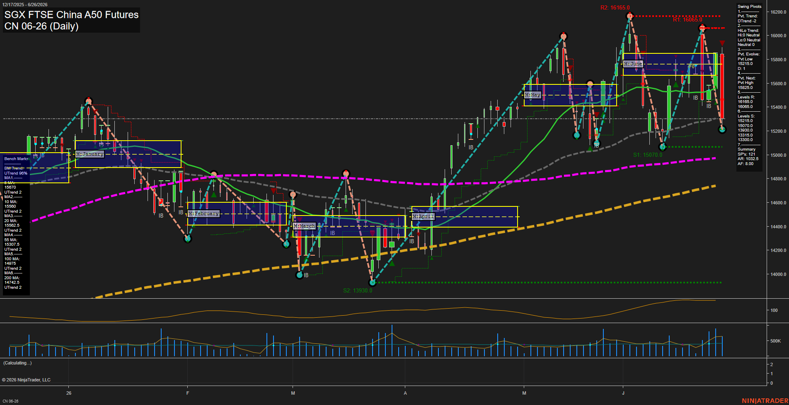Click the DTrend -2 pivot trend value
The height and width of the screenshot is (405, 789).
click(747, 21)
